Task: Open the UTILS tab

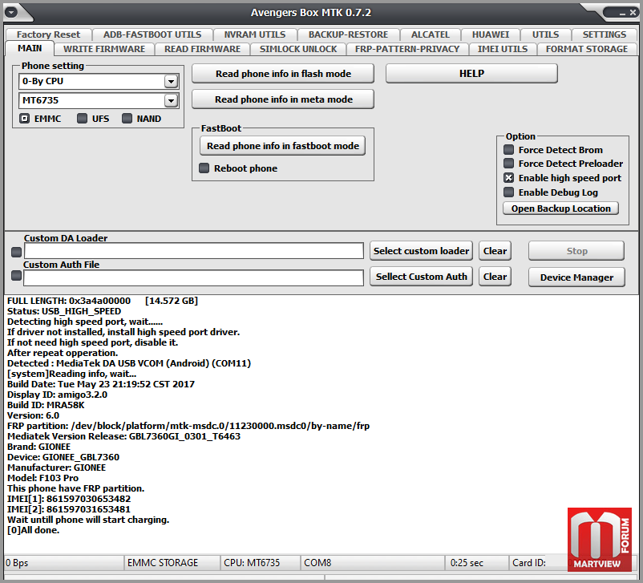Action: pos(545,34)
